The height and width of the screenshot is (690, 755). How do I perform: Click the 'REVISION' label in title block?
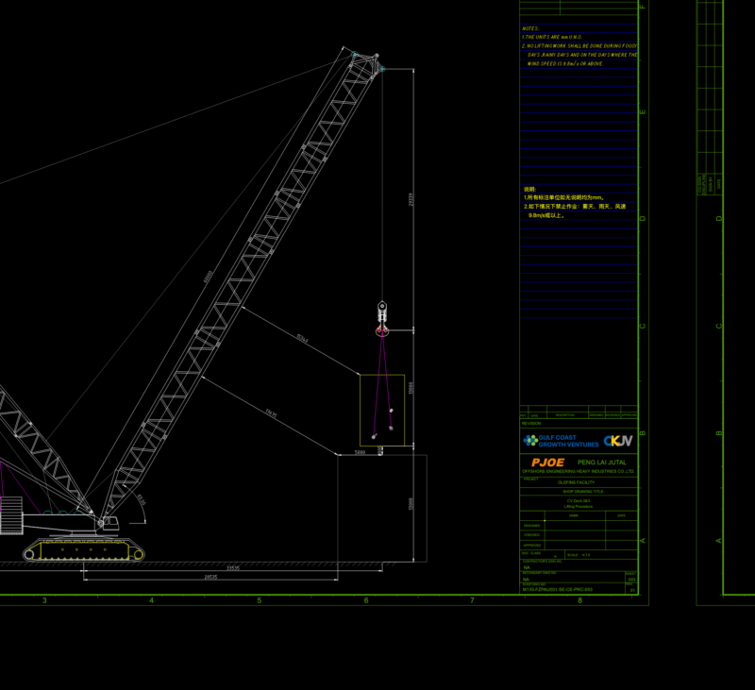[x=531, y=423]
